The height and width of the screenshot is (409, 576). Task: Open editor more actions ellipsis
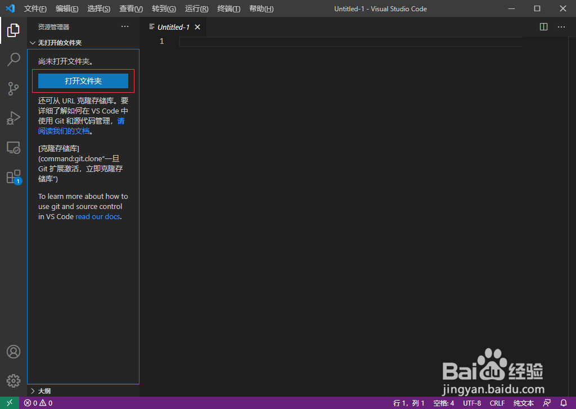click(x=561, y=27)
